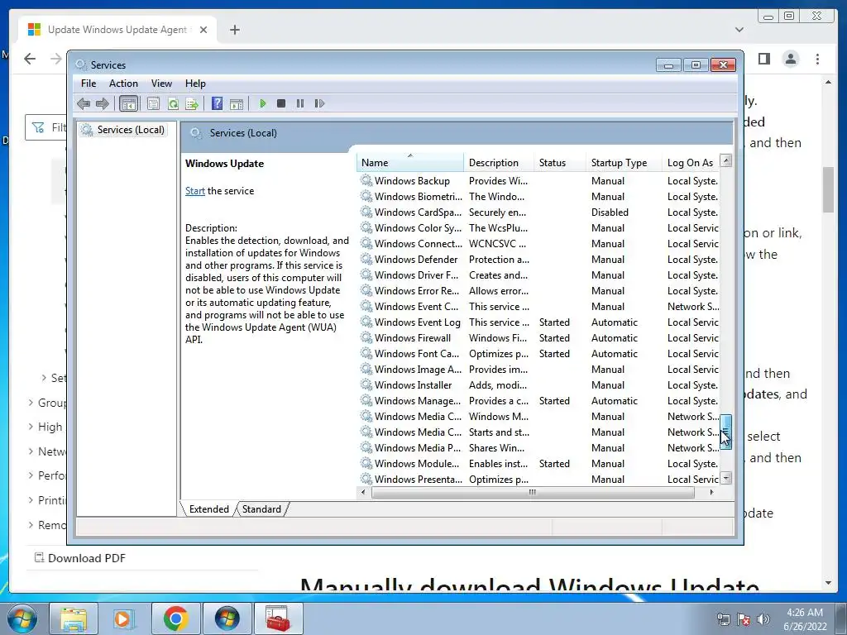Screen dimensions: 847x635
Task: Click the horizontal scrollbar left arrow
Action: coord(363,492)
